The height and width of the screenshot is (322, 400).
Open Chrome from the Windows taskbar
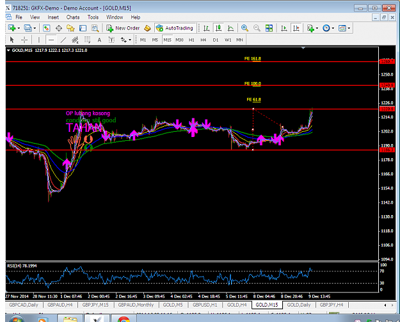coord(124,318)
